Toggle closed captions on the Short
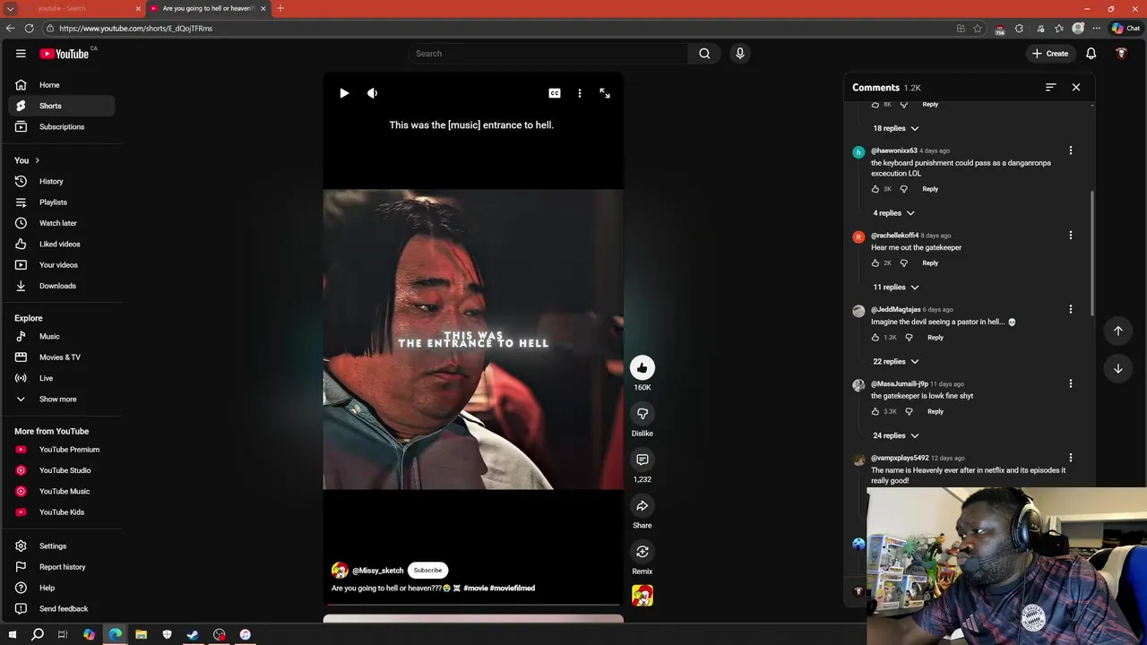Viewport: 1147px width, 645px height. tap(555, 93)
